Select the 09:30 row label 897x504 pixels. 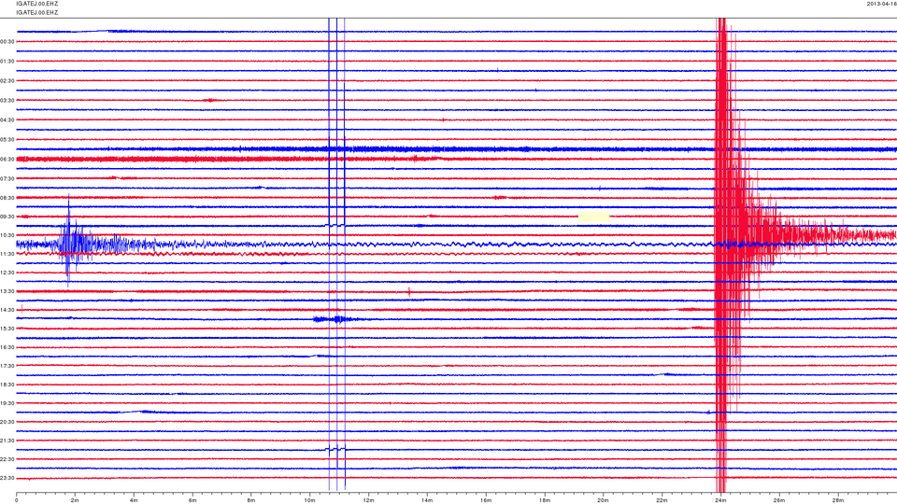[7, 217]
